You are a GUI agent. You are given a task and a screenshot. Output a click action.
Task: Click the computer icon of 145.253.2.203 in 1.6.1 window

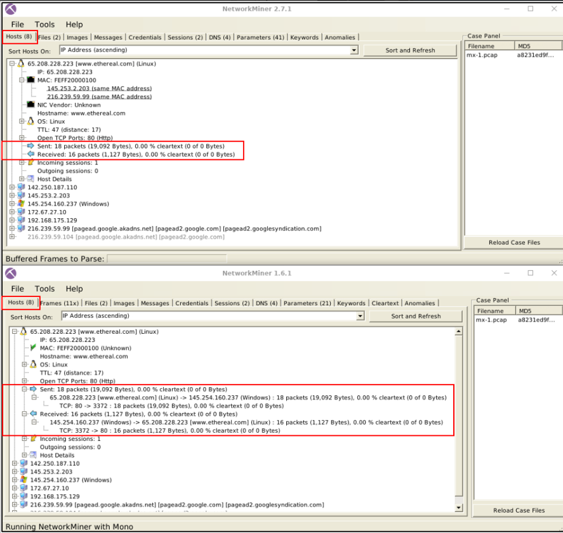click(23, 471)
